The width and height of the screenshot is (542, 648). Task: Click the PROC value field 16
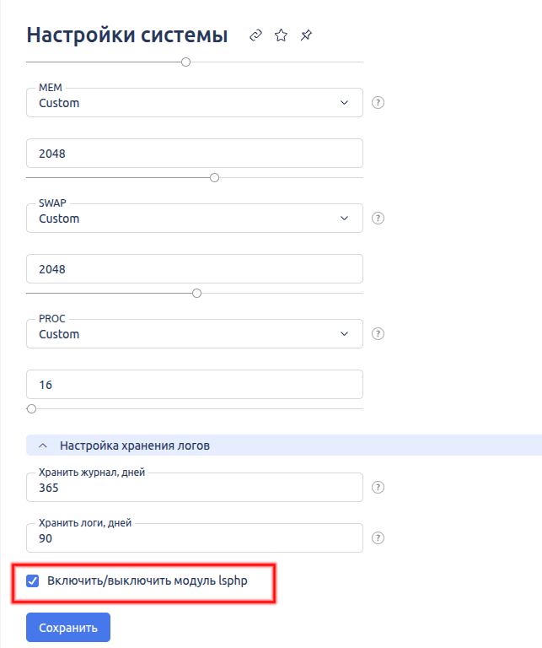pos(195,385)
